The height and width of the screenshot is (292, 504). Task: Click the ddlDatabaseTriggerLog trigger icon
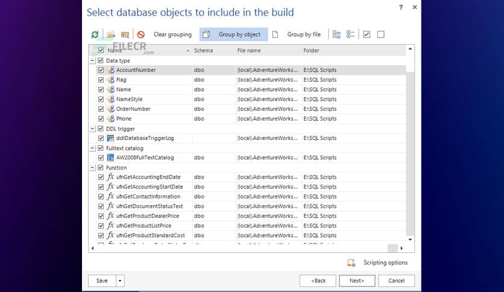(110, 138)
